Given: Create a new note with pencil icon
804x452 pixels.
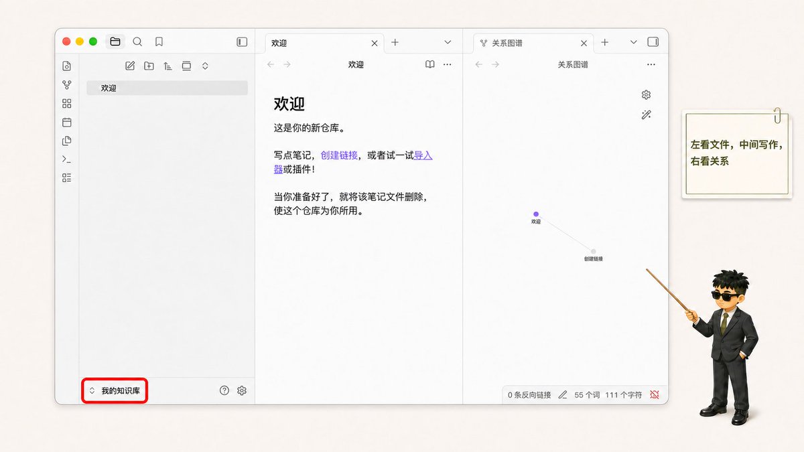Looking at the screenshot, I should 130,66.
